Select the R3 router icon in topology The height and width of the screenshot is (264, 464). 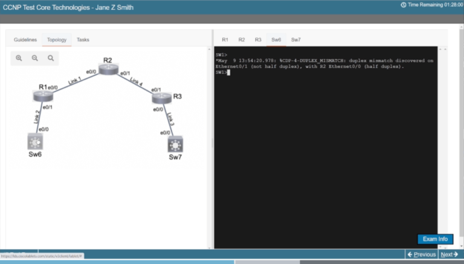tap(161, 97)
